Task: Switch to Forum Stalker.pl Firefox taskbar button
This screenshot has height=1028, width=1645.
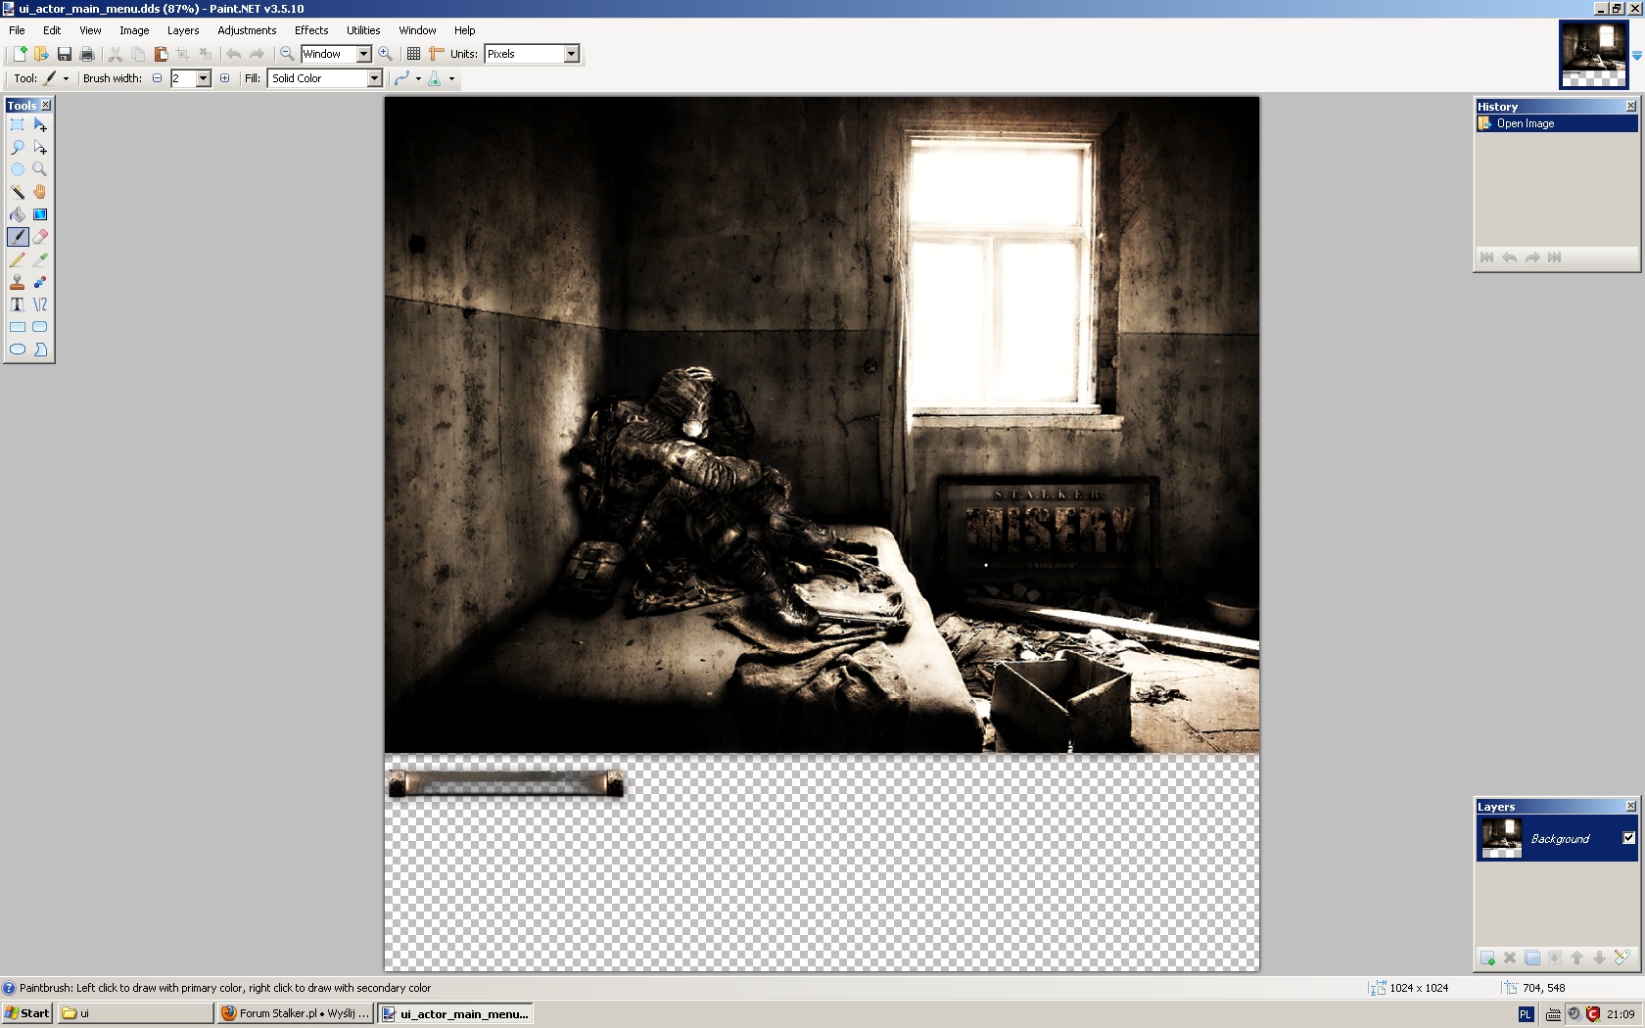Action: [295, 1013]
